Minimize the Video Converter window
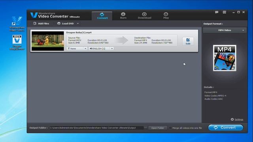253x142 pixels. (234, 12)
